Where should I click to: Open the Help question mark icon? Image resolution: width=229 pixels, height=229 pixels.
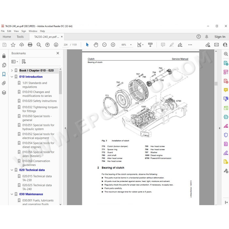coord(199,37)
